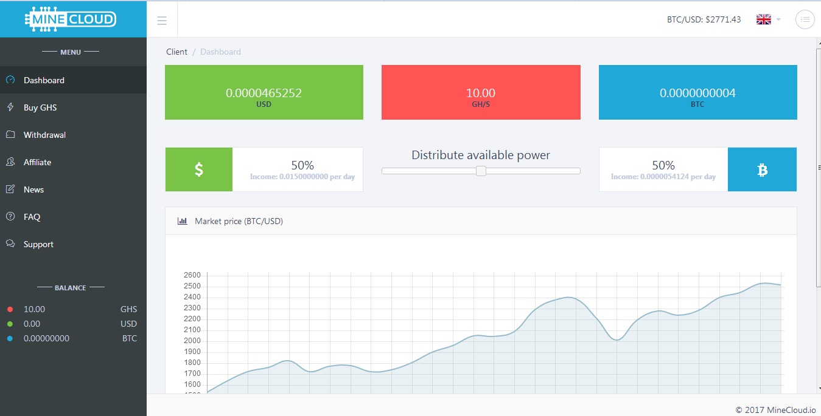Click the BTC/USD: $2771.43 rate text
The width and height of the screenshot is (821, 416).
[x=704, y=19]
